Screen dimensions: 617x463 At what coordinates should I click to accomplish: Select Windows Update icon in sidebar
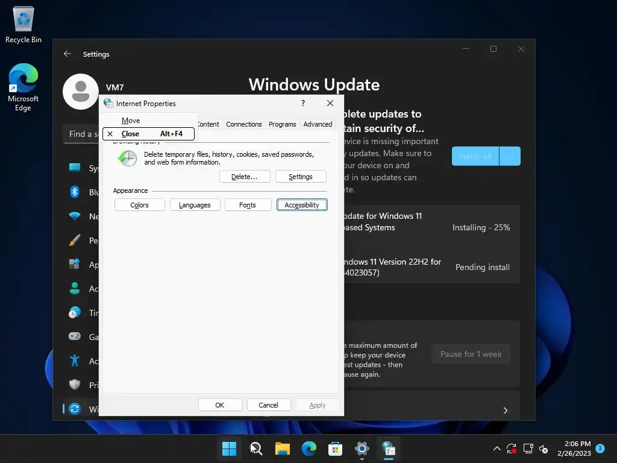[x=75, y=409]
